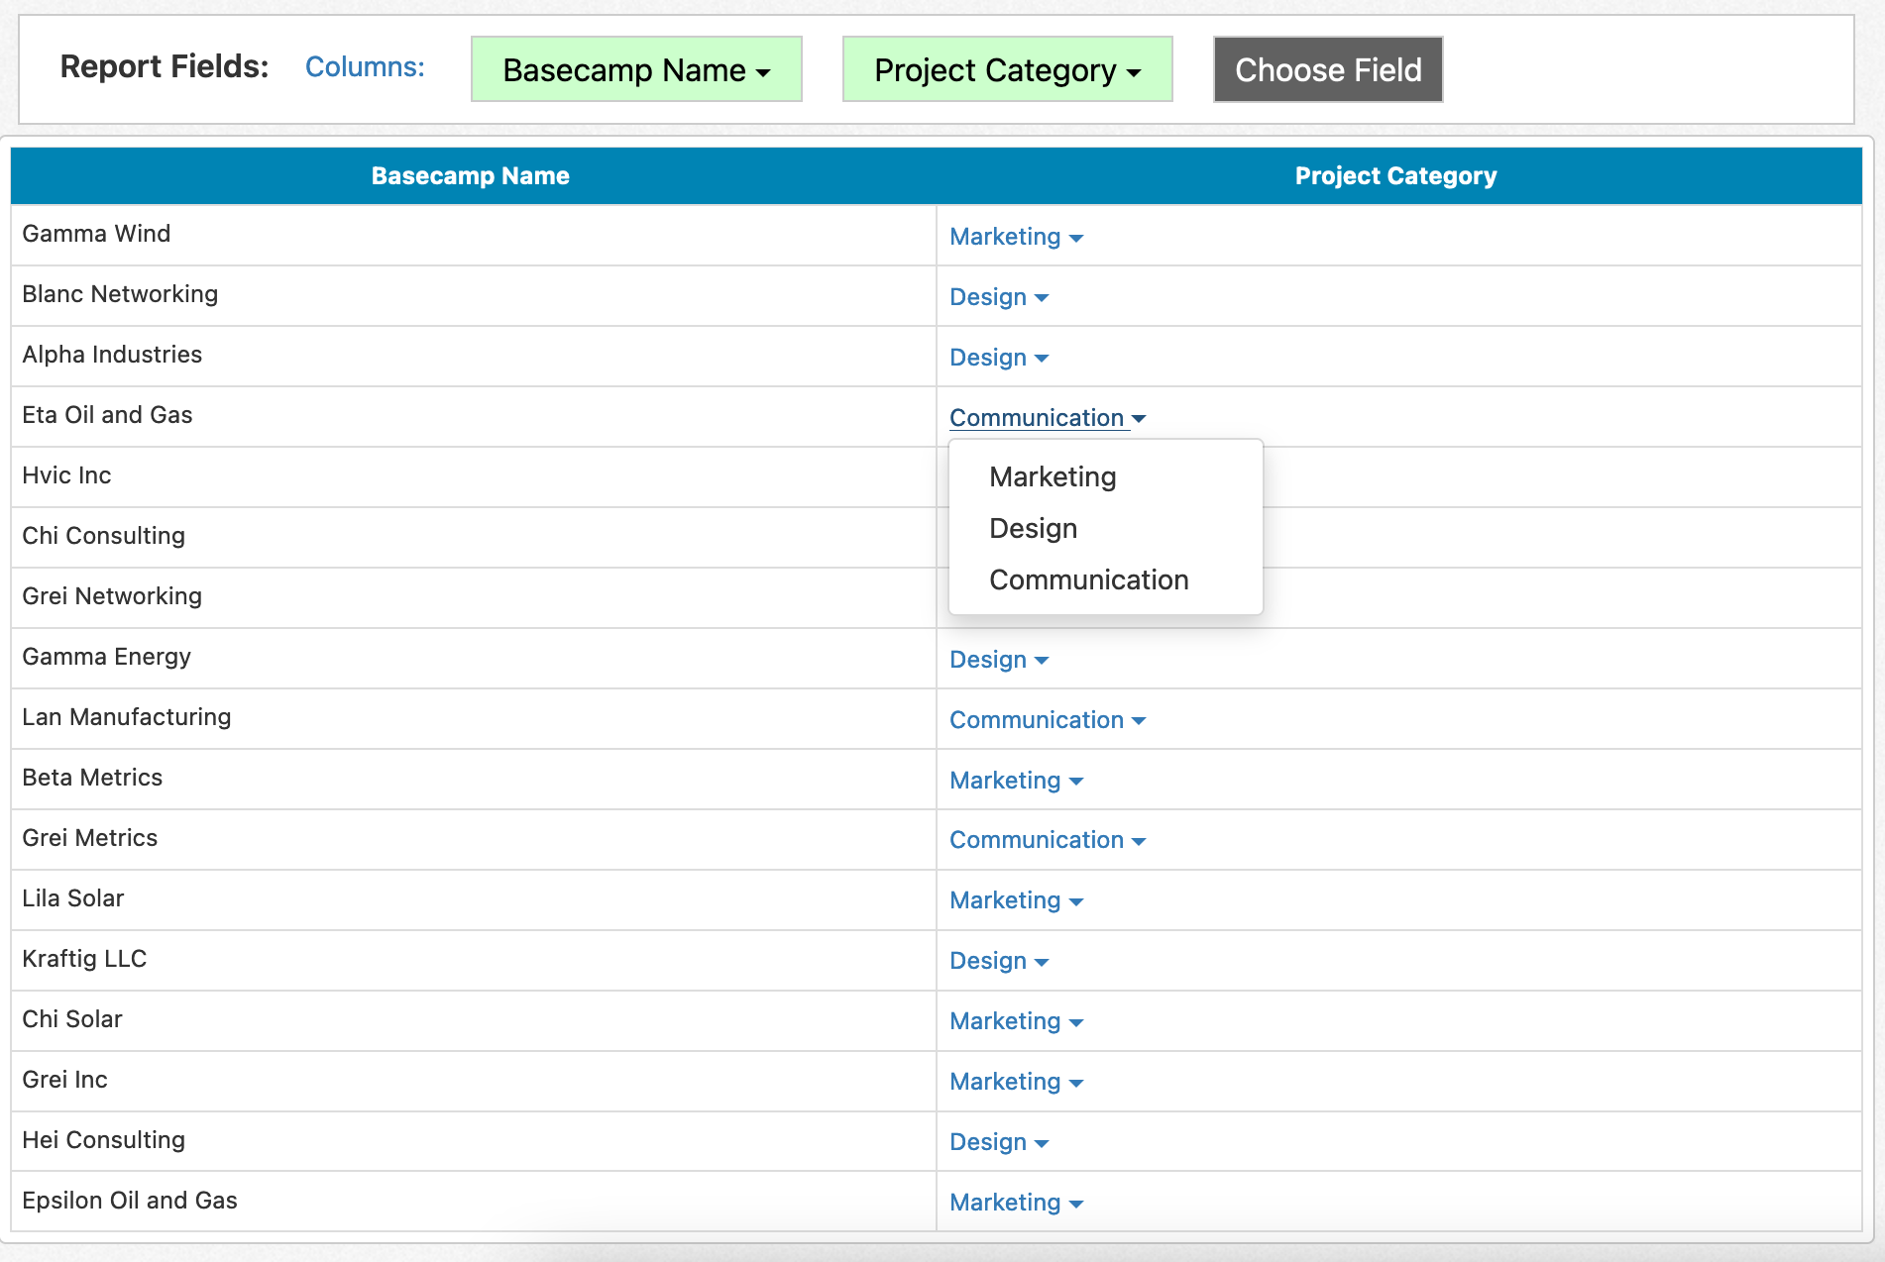Select Design from the open dropdown menu
The image size is (1885, 1262).
point(1033,529)
